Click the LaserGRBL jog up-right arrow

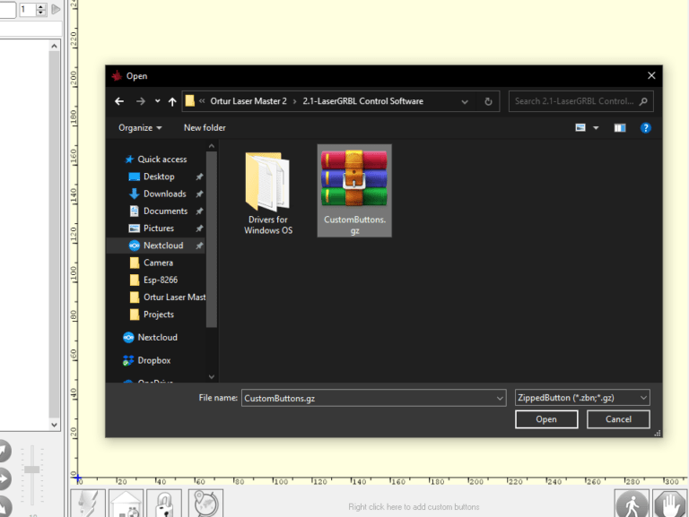4,452
